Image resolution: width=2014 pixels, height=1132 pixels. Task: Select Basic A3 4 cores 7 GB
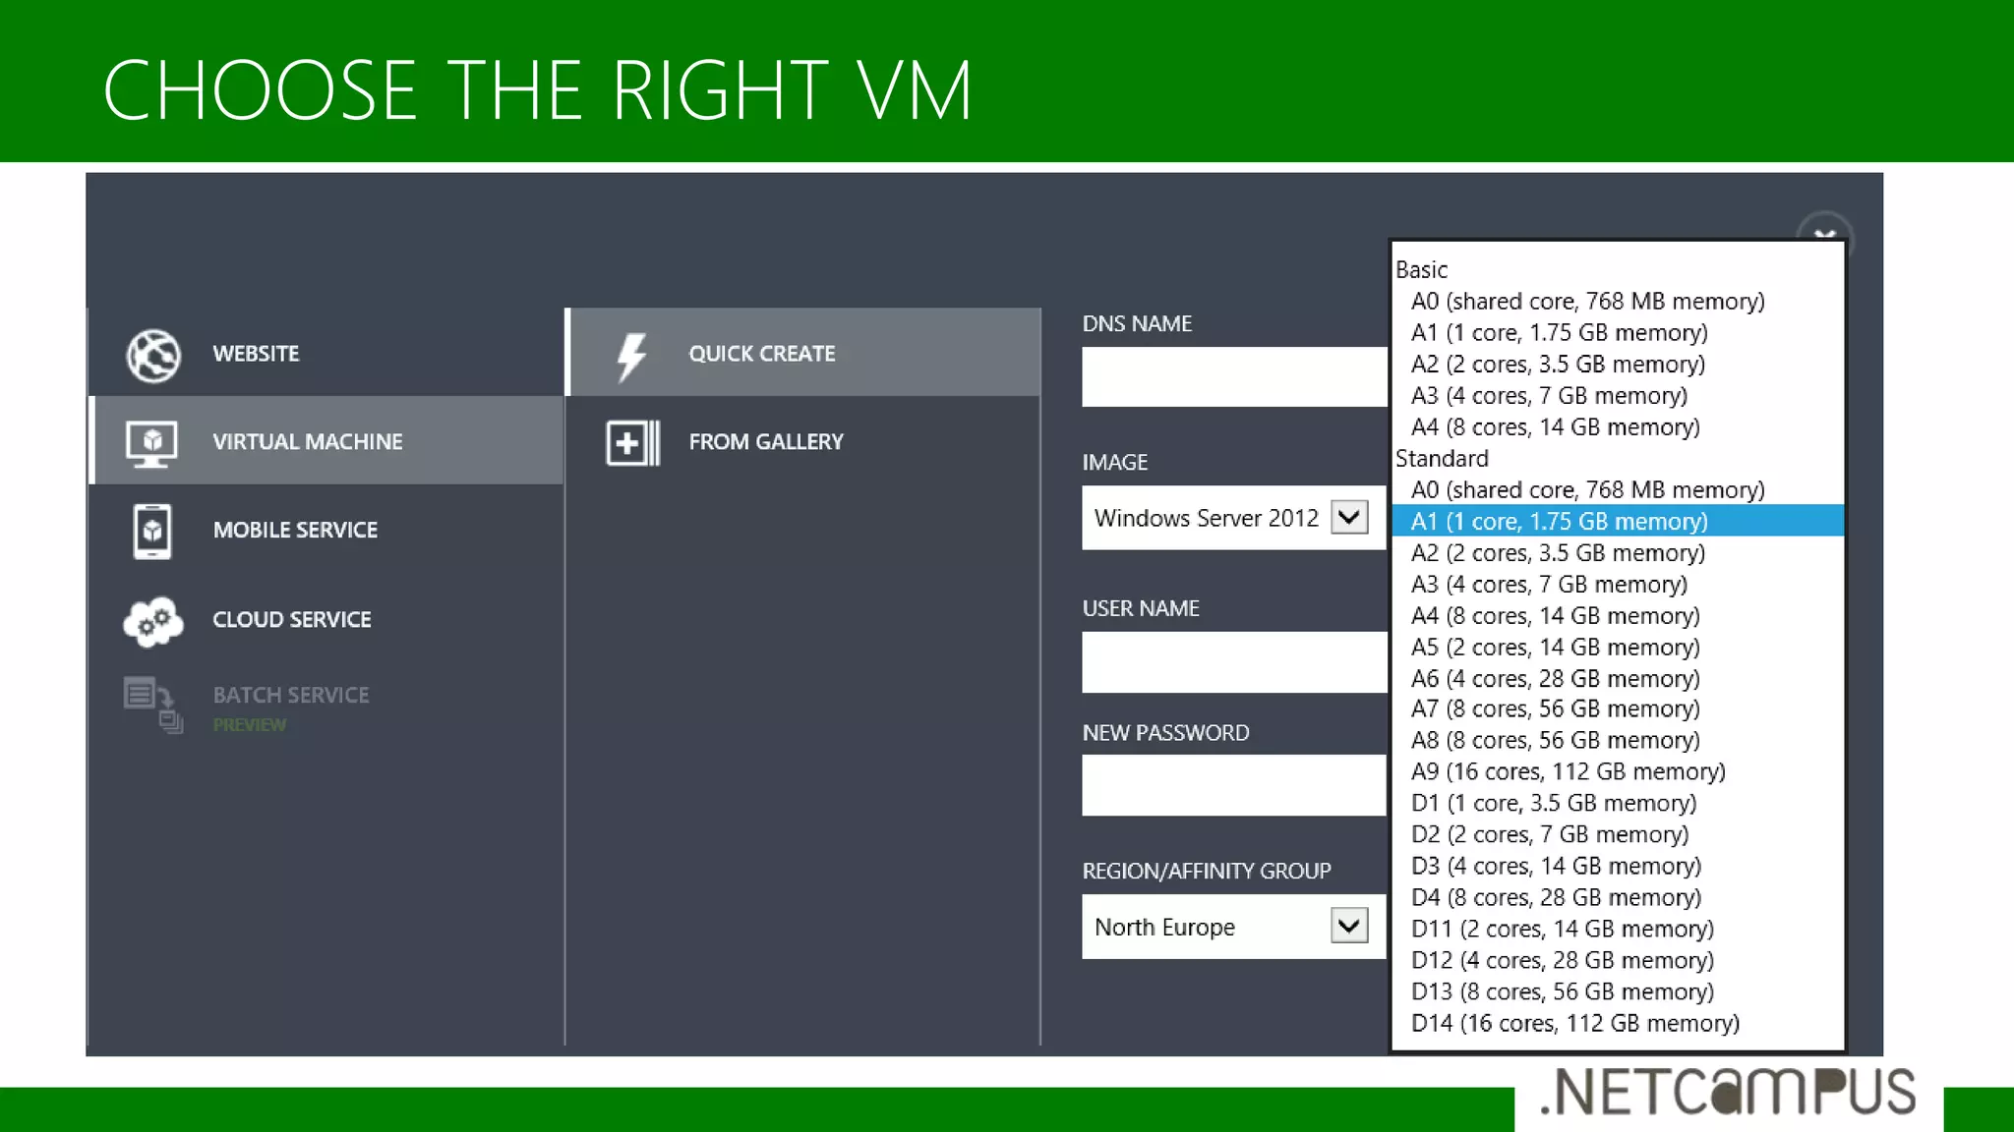click(1618, 395)
